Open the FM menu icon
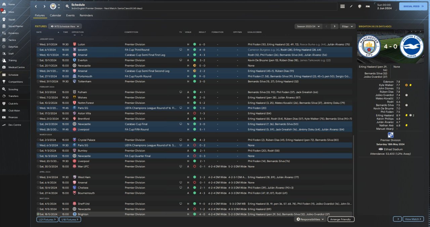The width and height of the screenshot is (430, 227). (x=368, y=6)
